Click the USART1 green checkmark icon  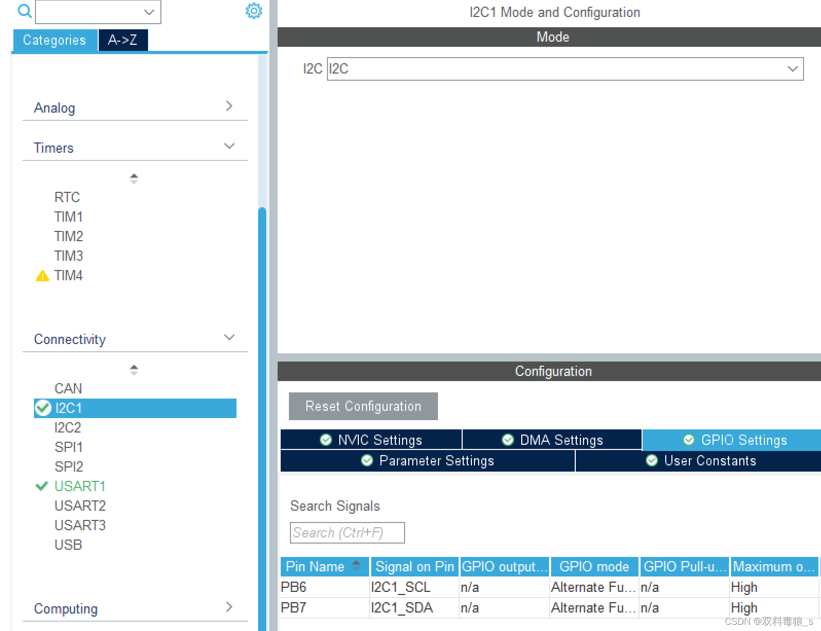pos(42,486)
